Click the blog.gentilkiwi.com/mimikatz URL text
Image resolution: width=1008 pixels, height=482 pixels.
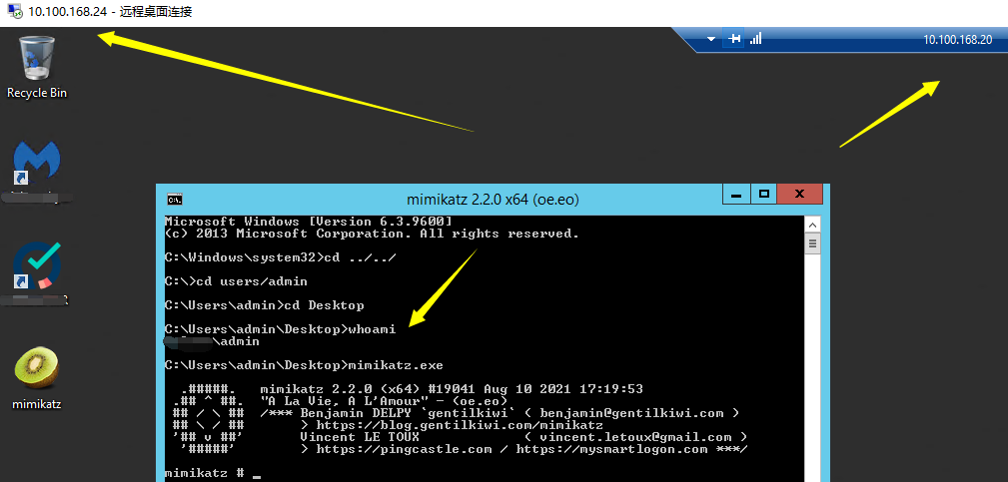(x=460, y=425)
